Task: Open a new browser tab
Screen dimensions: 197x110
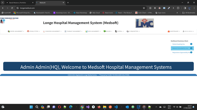Action: point(68,3)
